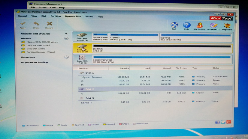
Task: Click the Disk 3 USB icon in the list
Action: pyautogui.click(x=81, y=98)
